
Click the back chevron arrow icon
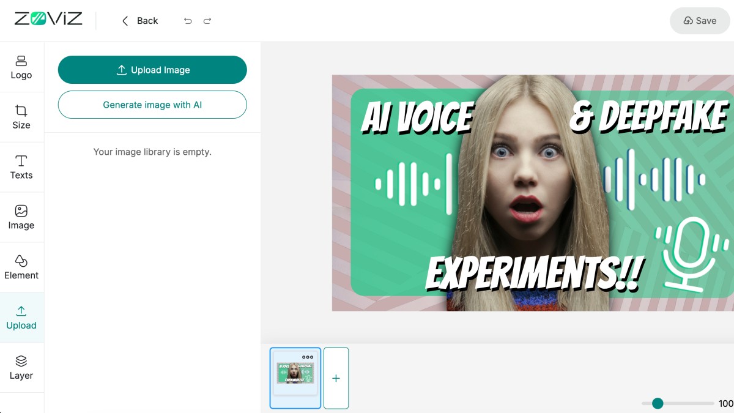(x=125, y=21)
